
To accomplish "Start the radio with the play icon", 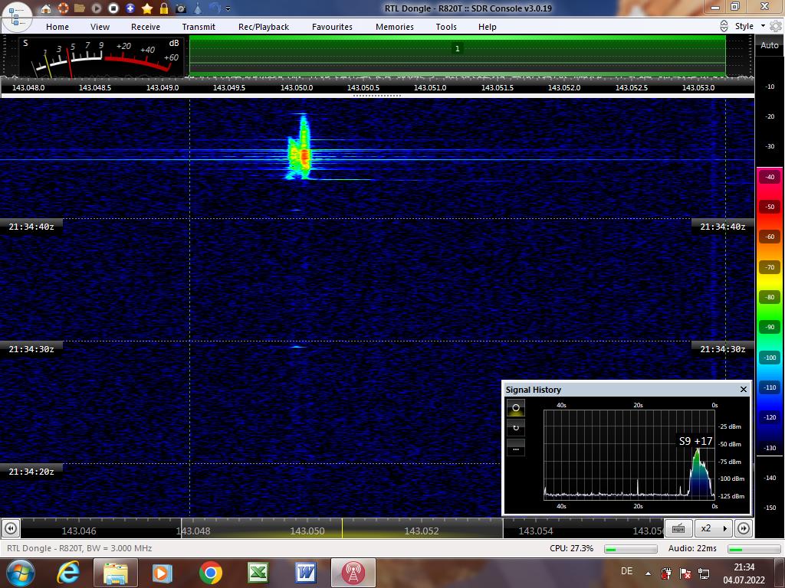I will point(97,8).
